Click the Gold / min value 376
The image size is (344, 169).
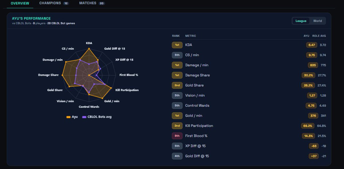click(x=313, y=116)
